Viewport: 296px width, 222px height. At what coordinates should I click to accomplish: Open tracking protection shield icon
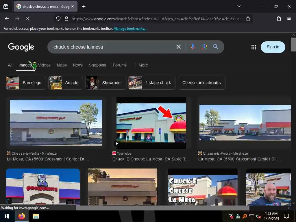[x=58, y=18]
